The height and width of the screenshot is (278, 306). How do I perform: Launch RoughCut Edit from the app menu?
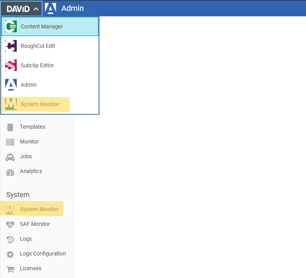[38, 46]
